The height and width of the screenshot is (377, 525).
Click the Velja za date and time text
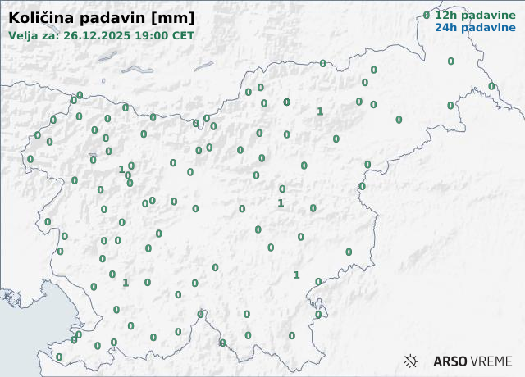pyautogui.click(x=102, y=35)
